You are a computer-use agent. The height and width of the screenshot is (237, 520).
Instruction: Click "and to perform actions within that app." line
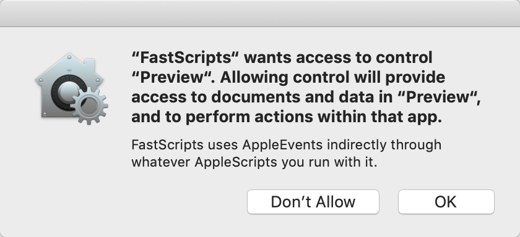[x=287, y=117]
